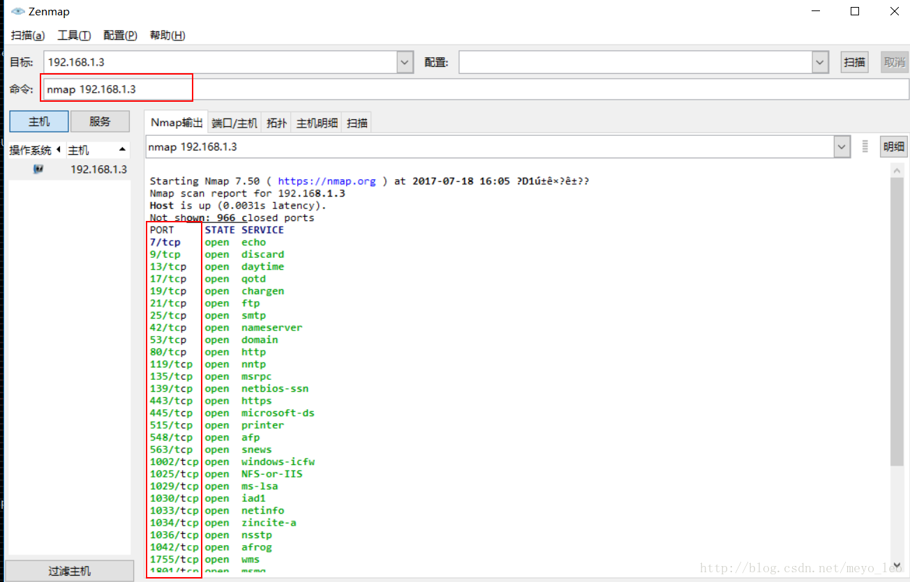Click the target field containing 192.168.1.3
Image resolution: width=910 pixels, height=582 pixels.
click(221, 62)
